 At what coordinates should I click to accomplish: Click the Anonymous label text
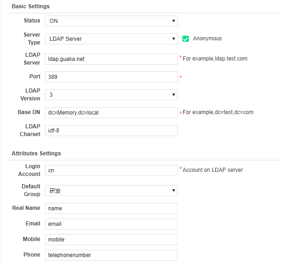(x=207, y=38)
